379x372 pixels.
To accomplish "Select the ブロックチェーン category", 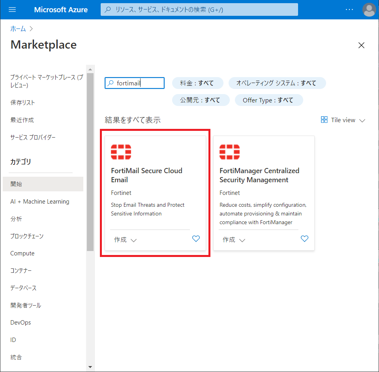I will [27, 236].
